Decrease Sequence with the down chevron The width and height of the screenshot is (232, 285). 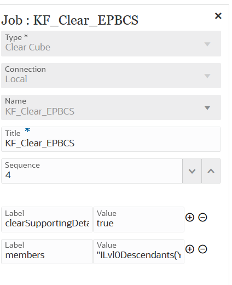point(192,171)
